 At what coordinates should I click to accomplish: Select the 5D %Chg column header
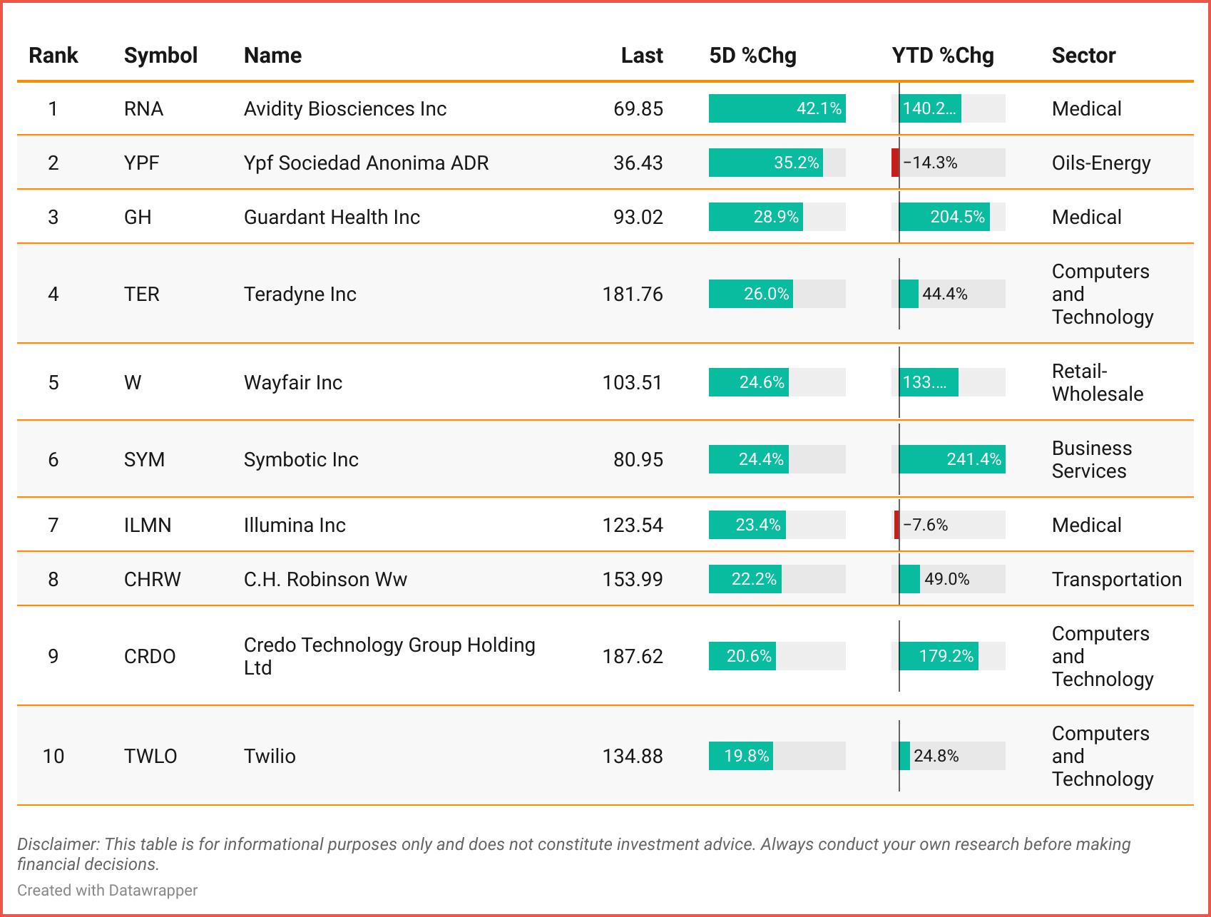752,56
